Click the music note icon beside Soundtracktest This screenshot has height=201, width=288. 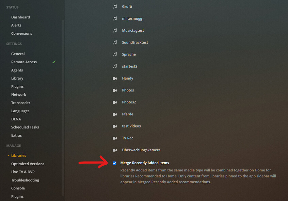click(x=115, y=43)
